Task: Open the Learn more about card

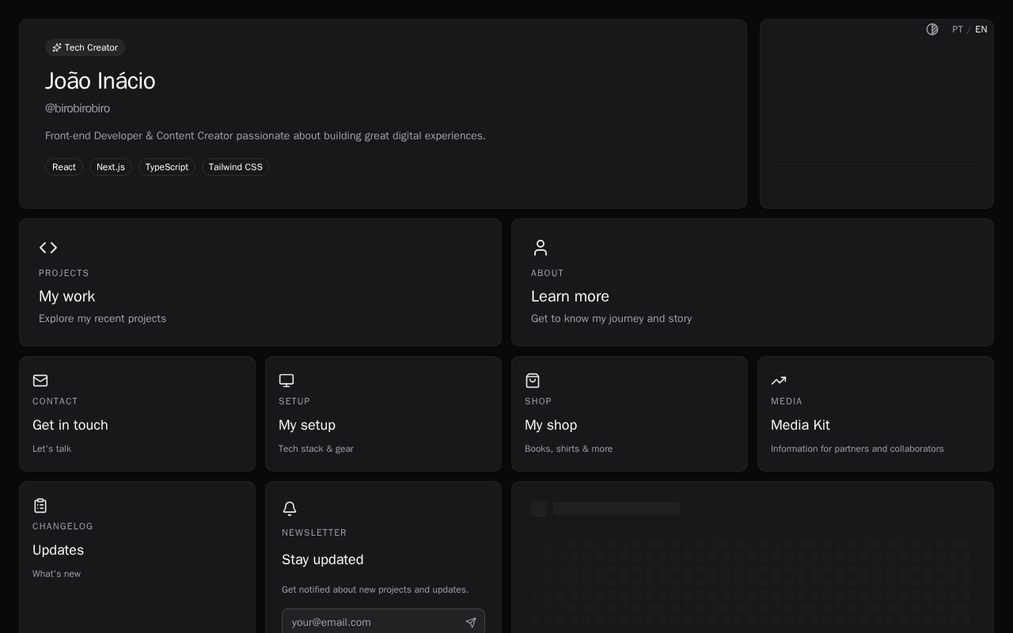Action: pyautogui.click(x=752, y=296)
